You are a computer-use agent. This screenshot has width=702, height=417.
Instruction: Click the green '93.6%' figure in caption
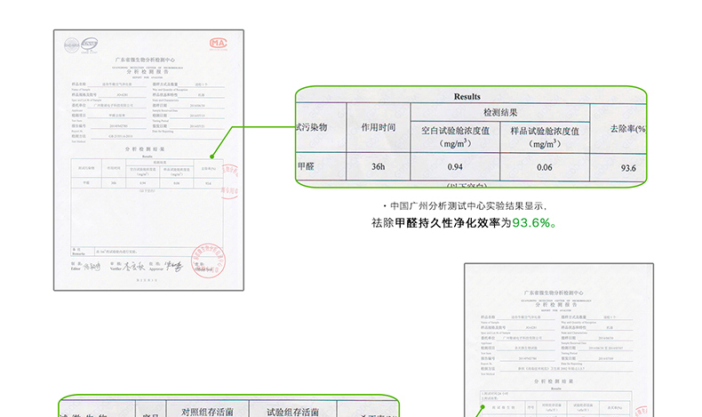[531, 222]
